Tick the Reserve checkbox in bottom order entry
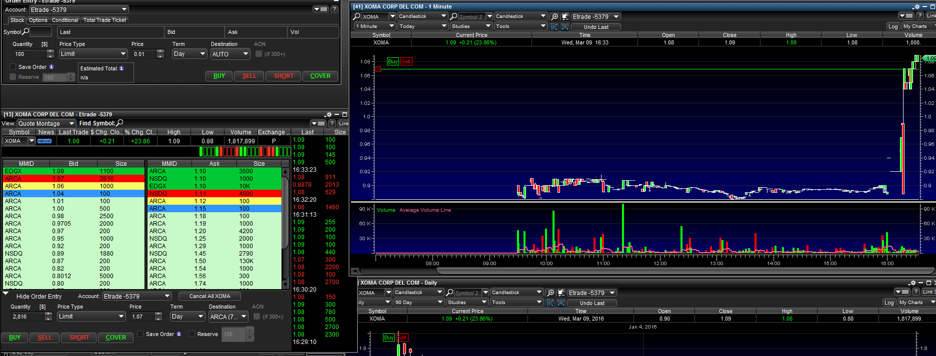The width and height of the screenshot is (936, 356). (191, 334)
